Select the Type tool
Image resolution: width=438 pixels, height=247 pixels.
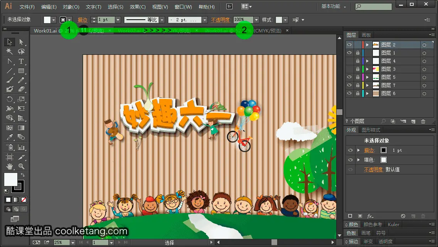coord(21,61)
